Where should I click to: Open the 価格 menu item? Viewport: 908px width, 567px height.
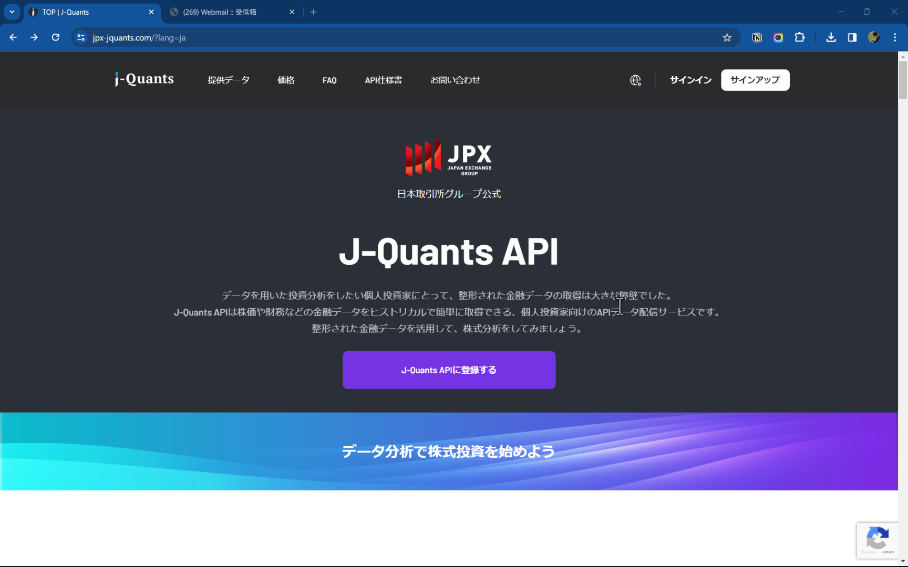286,80
